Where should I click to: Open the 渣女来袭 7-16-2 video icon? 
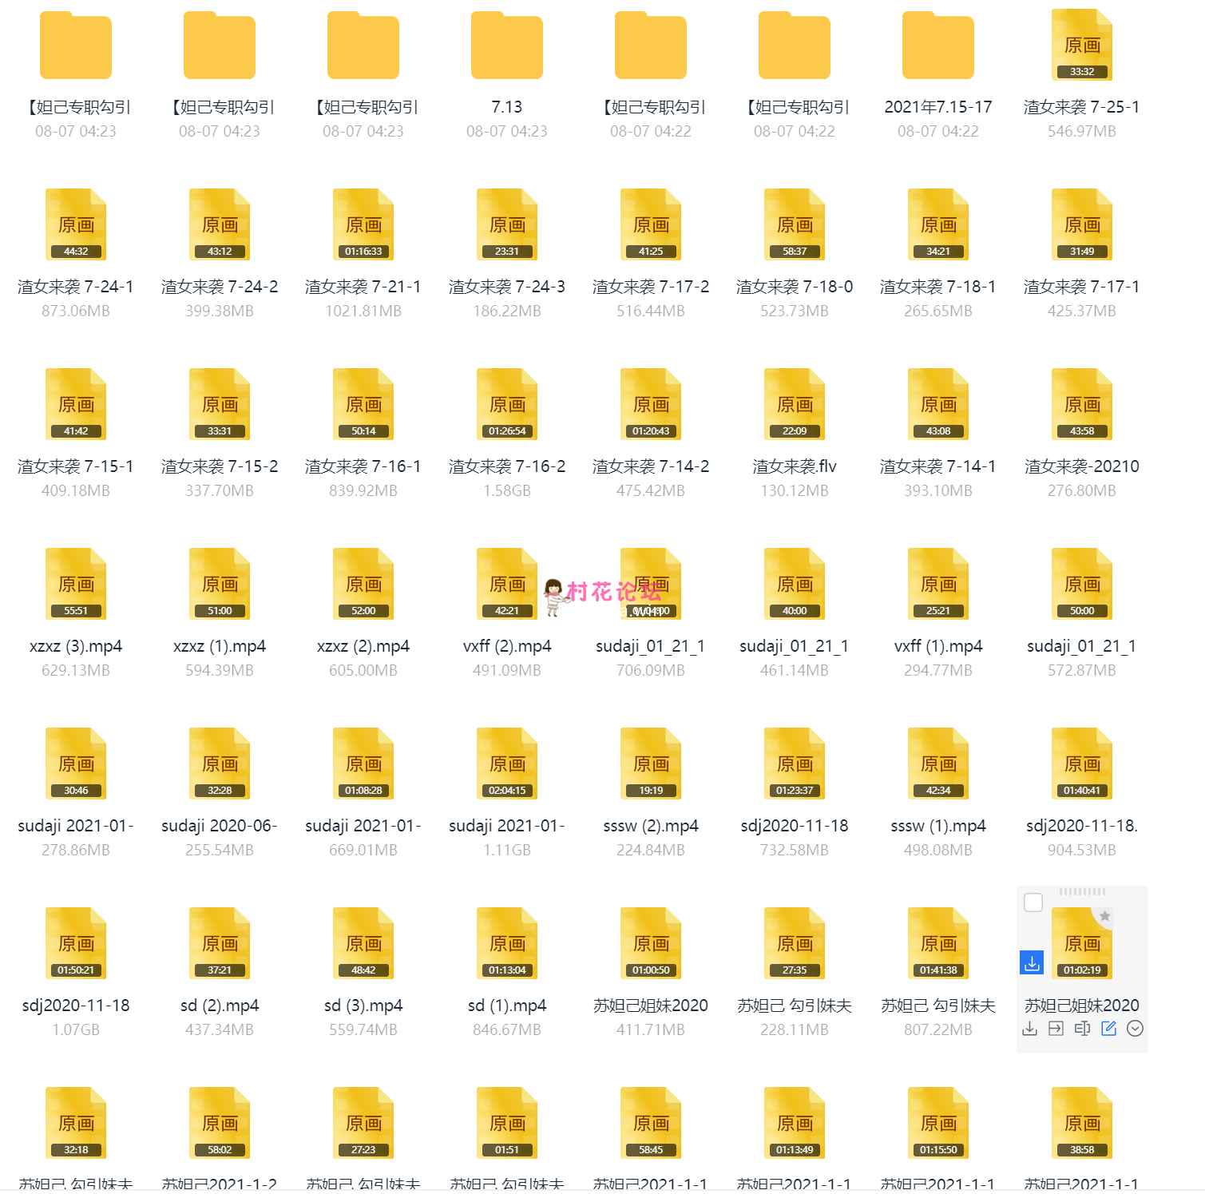coord(507,404)
